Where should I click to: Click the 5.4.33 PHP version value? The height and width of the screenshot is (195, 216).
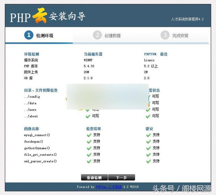click(x=89, y=66)
